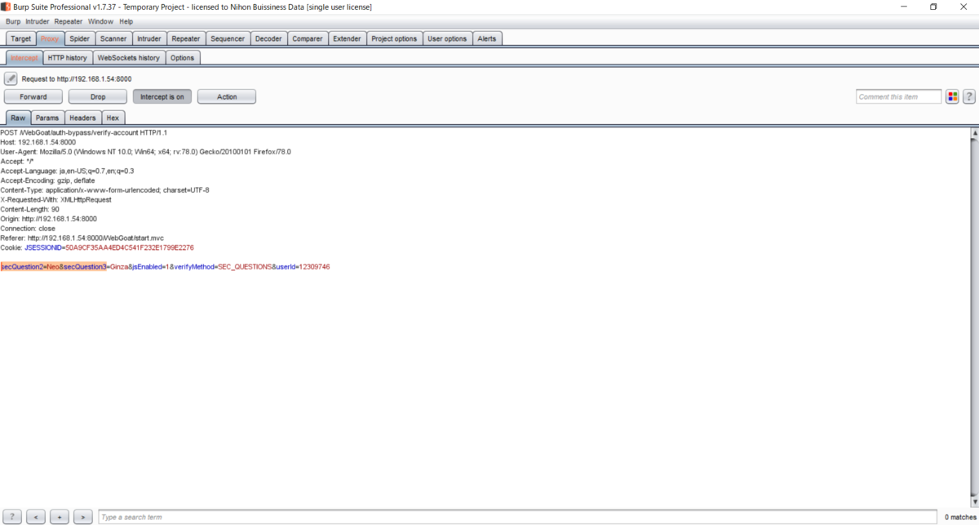This screenshot has width=979, height=525.
Task: Click the plus search options button
Action: tap(60, 517)
